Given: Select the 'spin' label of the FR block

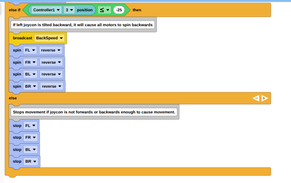Looking at the screenshot, I should [x=17, y=62].
